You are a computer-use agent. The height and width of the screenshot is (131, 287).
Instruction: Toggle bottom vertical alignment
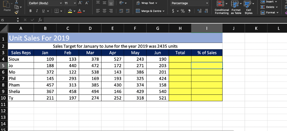(x=111, y=3)
